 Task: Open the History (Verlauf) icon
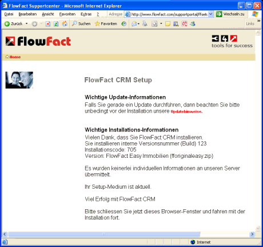click(x=124, y=24)
